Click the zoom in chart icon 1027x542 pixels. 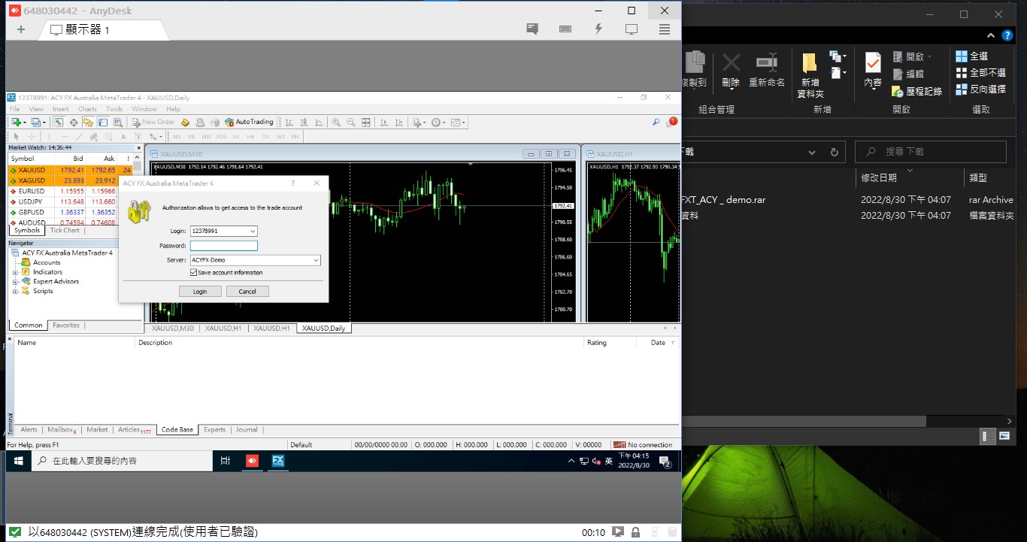(336, 122)
